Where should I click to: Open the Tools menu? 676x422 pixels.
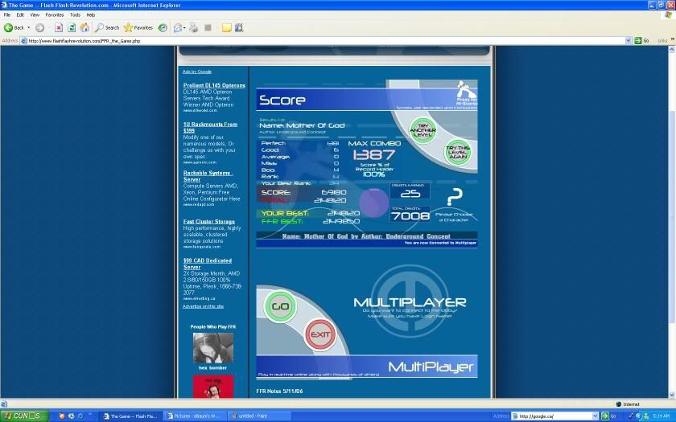point(75,14)
